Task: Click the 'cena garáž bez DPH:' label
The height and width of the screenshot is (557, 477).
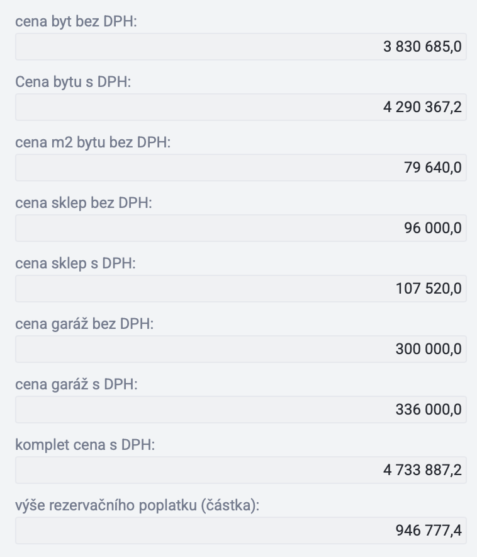Action: [84, 324]
